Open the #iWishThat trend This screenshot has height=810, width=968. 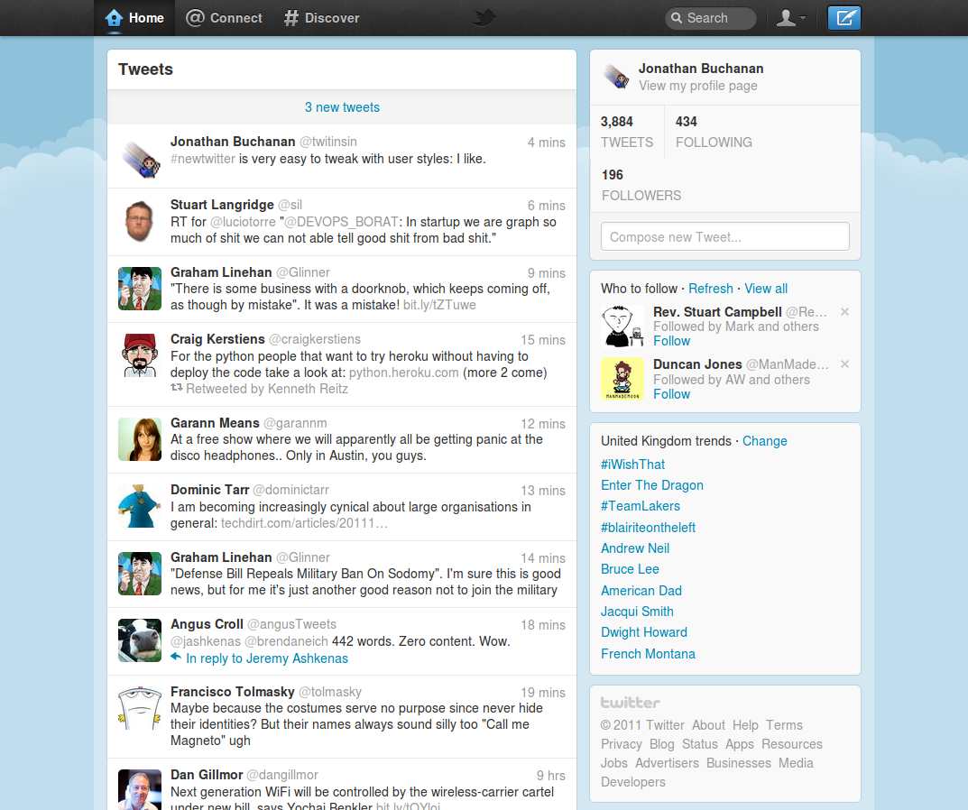(x=632, y=465)
